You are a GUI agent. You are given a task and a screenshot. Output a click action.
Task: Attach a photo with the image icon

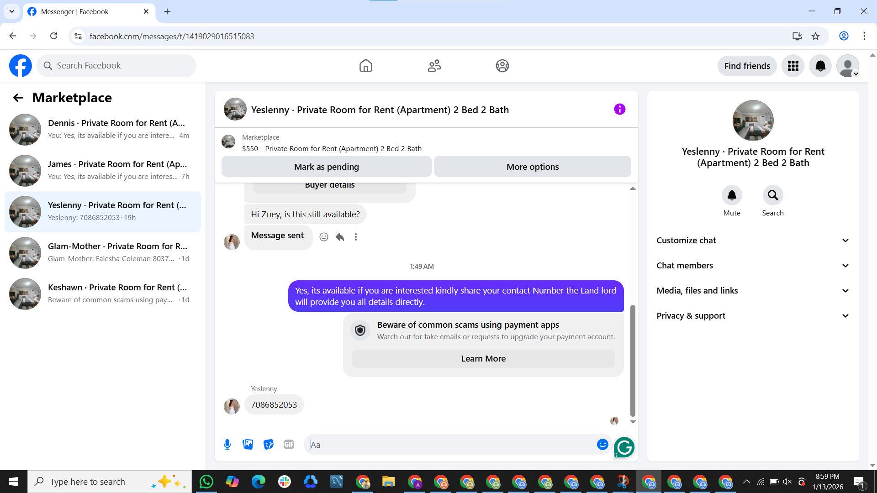[x=248, y=444]
